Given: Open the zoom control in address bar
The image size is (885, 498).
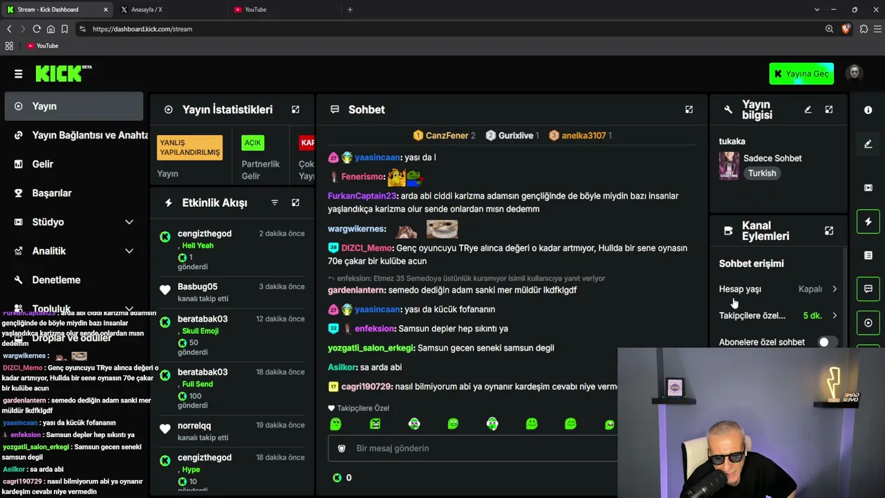Looking at the screenshot, I should (x=829, y=29).
